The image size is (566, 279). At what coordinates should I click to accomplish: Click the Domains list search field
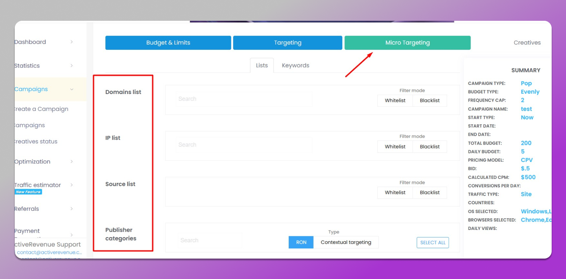(x=244, y=99)
